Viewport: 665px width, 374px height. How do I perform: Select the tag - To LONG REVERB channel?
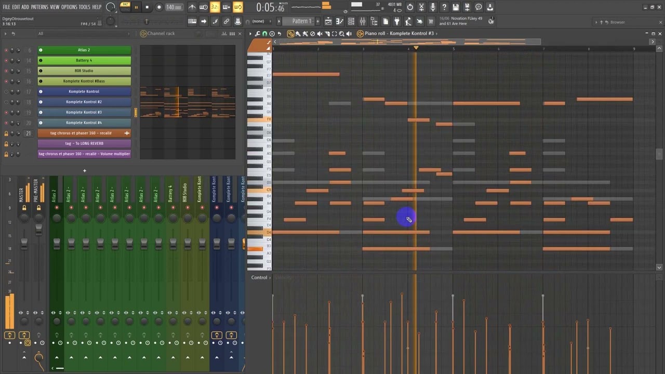coord(84,143)
